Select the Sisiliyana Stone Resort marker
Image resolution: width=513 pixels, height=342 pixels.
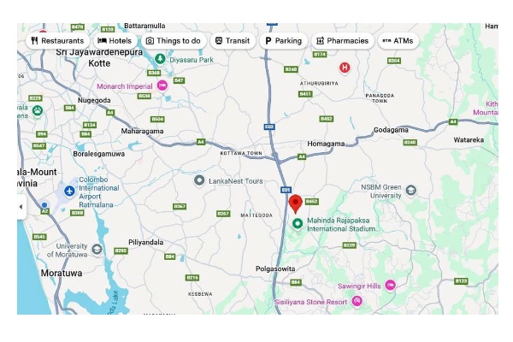click(357, 301)
